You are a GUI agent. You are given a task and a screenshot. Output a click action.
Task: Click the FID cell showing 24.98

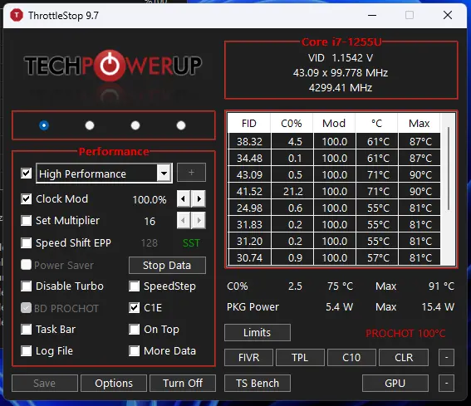249,208
